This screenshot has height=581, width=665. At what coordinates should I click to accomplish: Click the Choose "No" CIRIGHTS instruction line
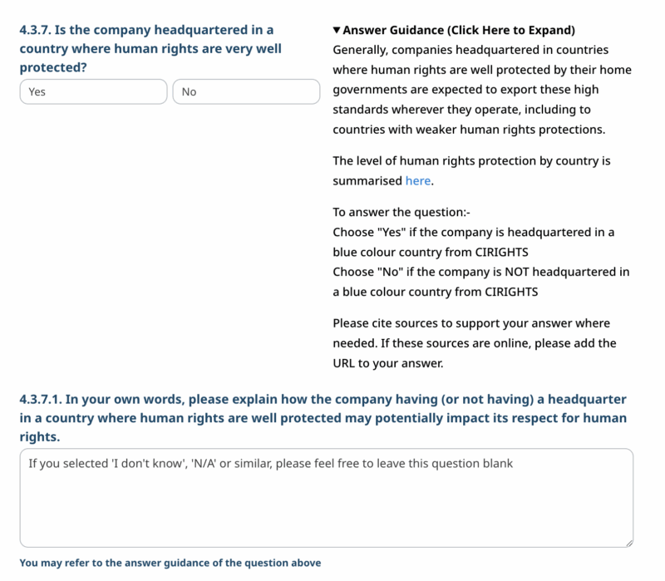click(x=480, y=282)
